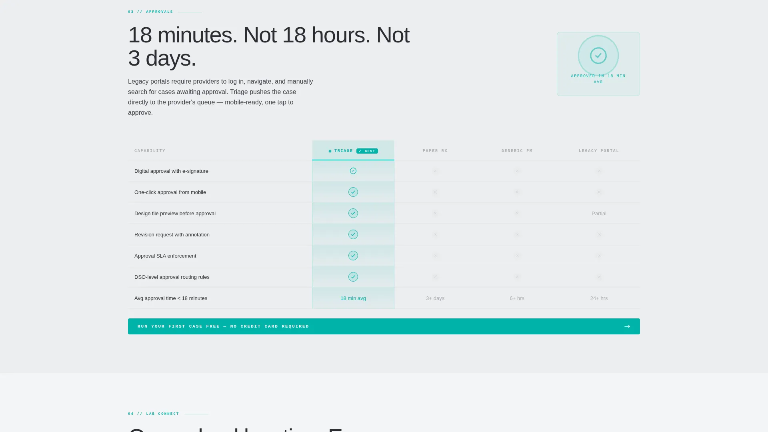Select the Triage column header
Viewport: 768px width, 432px height.
[353, 150]
